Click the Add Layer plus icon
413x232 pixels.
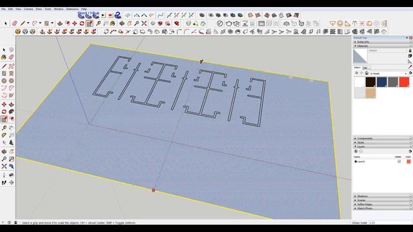(x=356, y=151)
